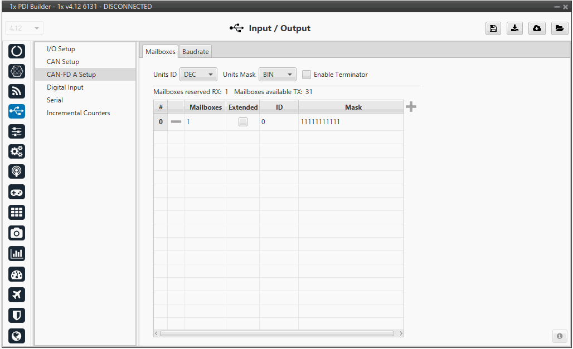Click the 'Mailboxes reserved RX: 1' text
The height and width of the screenshot is (349, 573).
[x=191, y=92]
